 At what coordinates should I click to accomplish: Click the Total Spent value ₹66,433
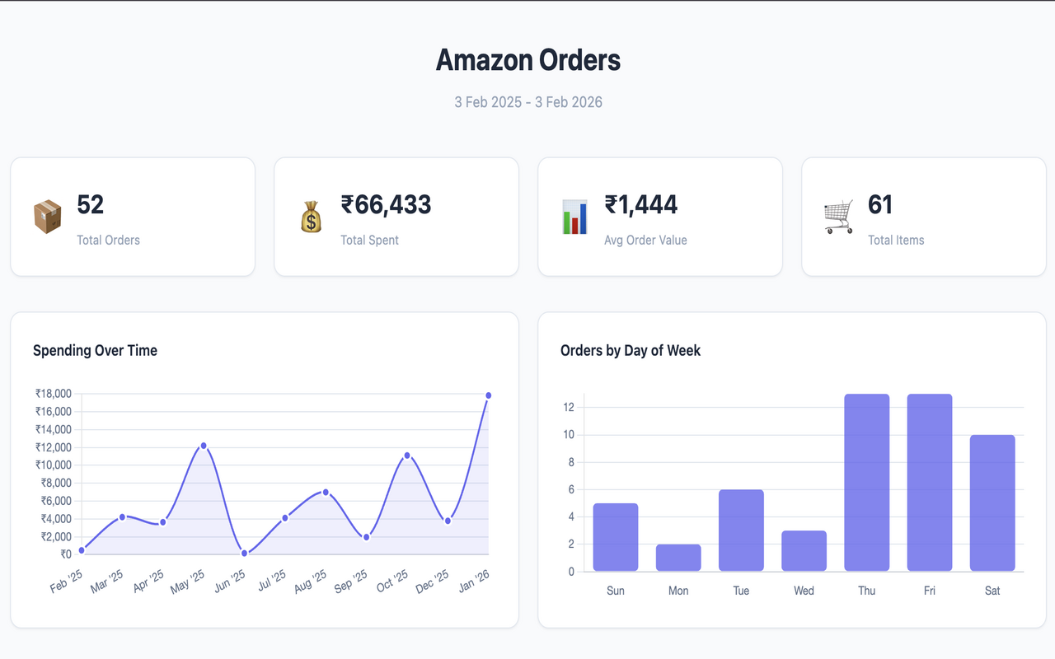[x=385, y=204]
